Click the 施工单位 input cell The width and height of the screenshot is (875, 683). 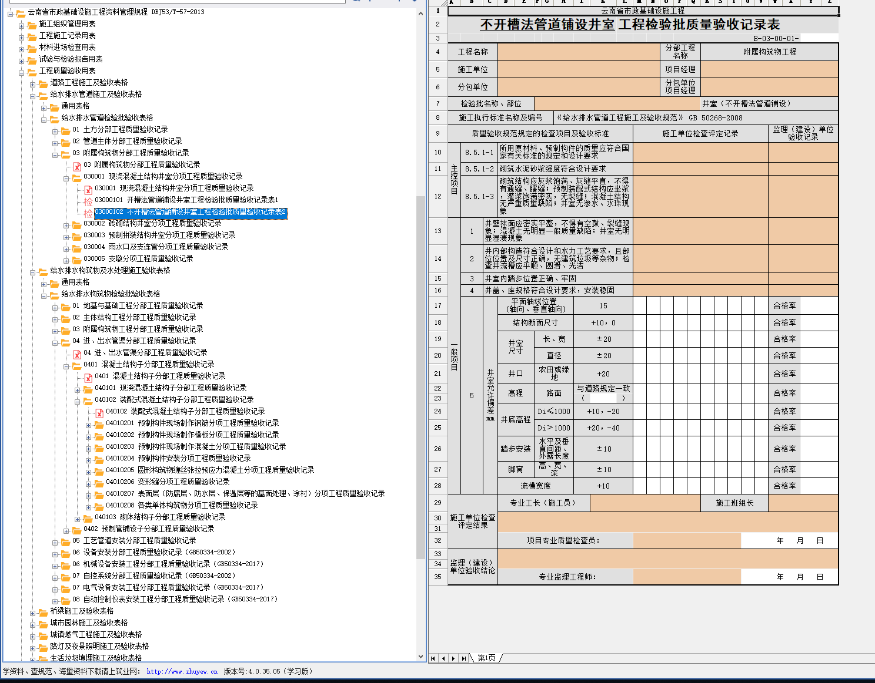(x=579, y=69)
